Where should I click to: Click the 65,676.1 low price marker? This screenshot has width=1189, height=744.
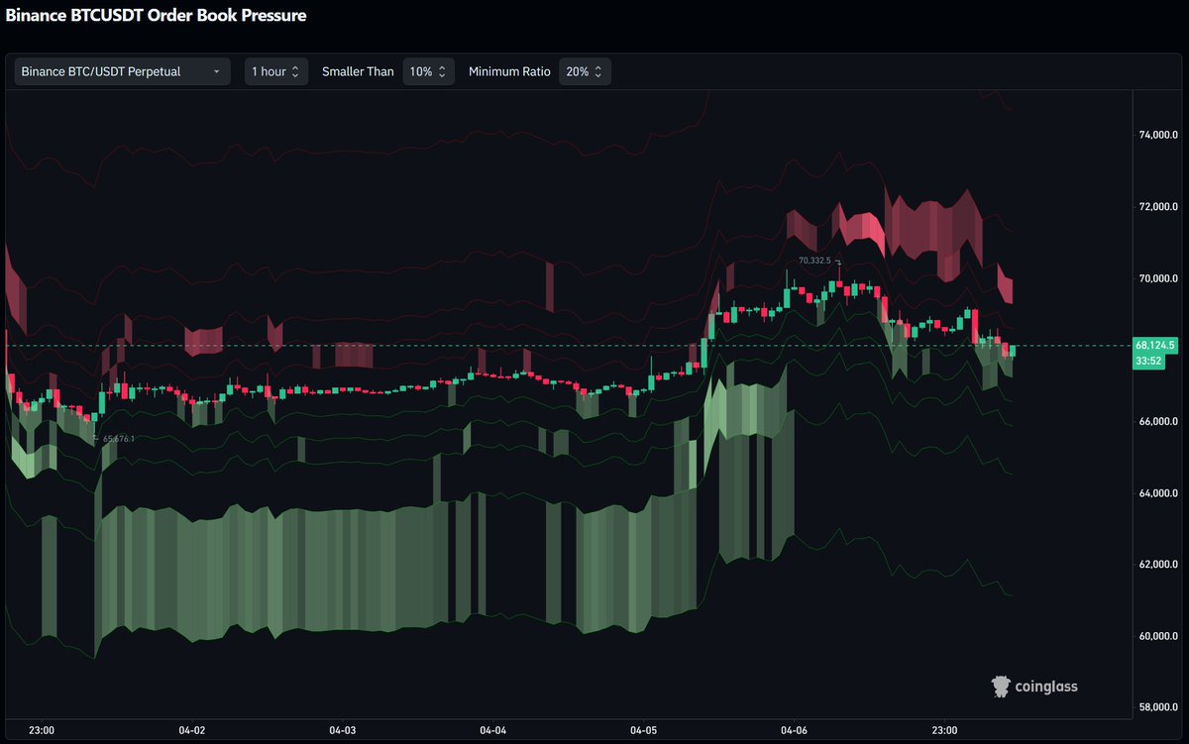[x=118, y=438]
